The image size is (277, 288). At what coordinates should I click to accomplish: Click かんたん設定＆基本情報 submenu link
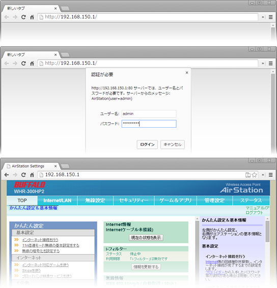34,208
